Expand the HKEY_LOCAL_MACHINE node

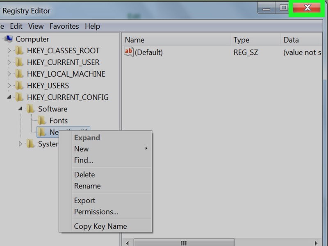click(9, 74)
